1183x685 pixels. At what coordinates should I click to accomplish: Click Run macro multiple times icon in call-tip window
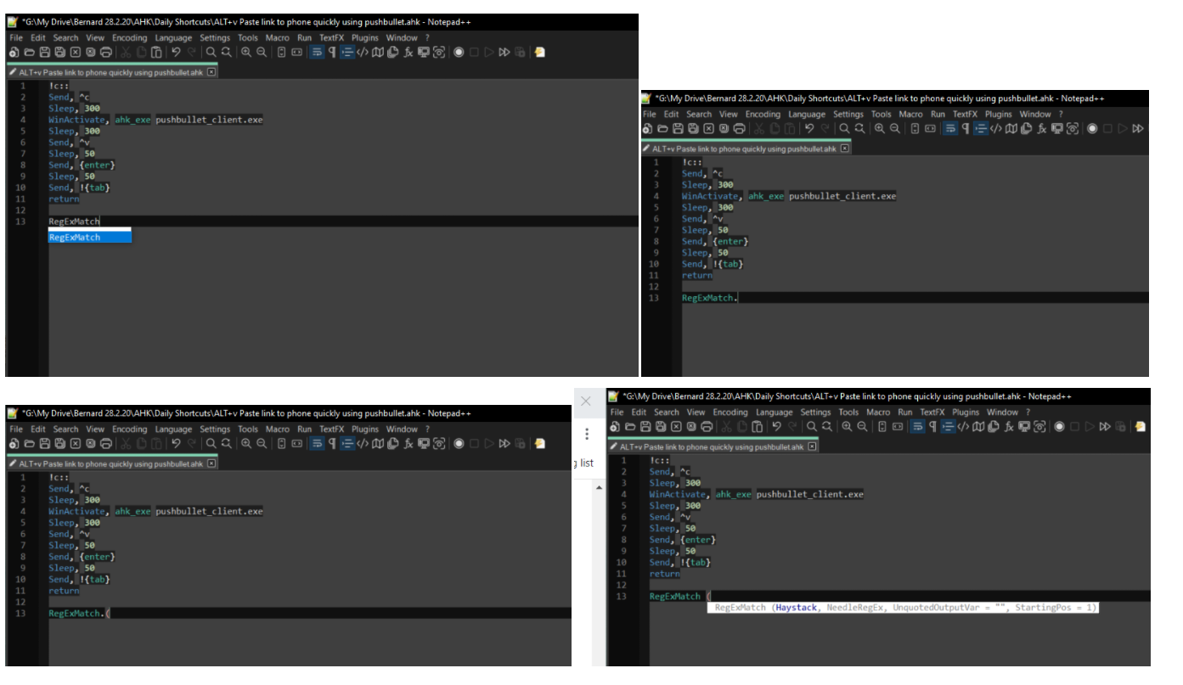[1105, 426]
